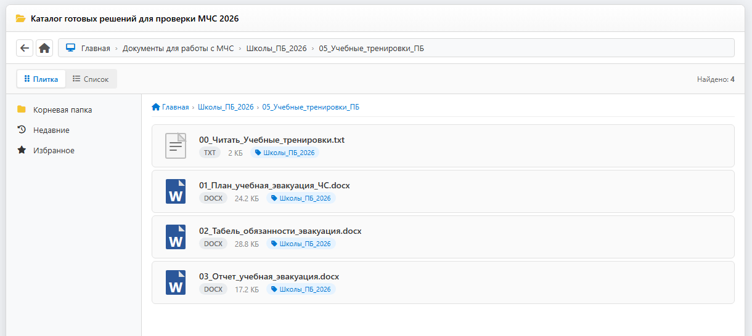752x336 pixels.
Task: Click Школы_ПБ_2026 in the content breadcrumb
Action: click(226, 107)
